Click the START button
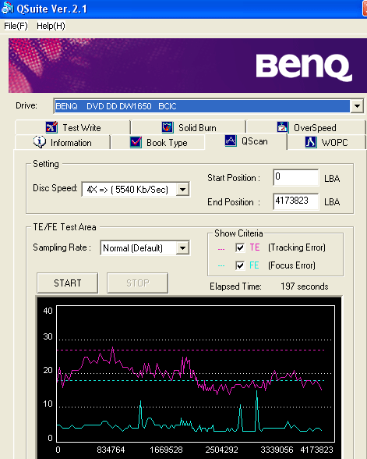The width and height of the screenshot is (367, 459). pos(68,283)
